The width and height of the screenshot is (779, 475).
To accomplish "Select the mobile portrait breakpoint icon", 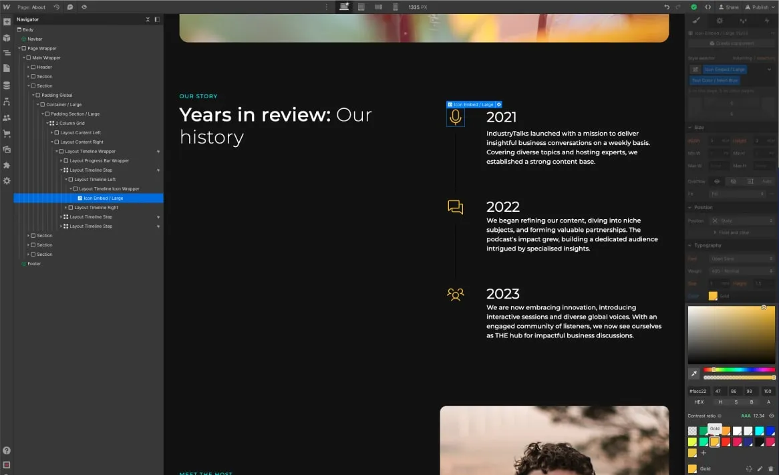I will coord(396,7).
